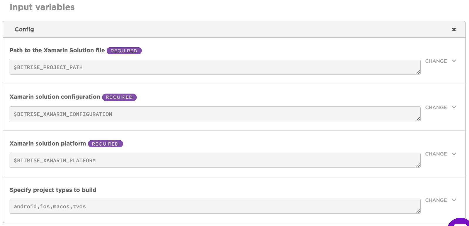Click the resize handle of the $BITRISE_XAMARIN_CONFIGURATION field

[418, 119]
